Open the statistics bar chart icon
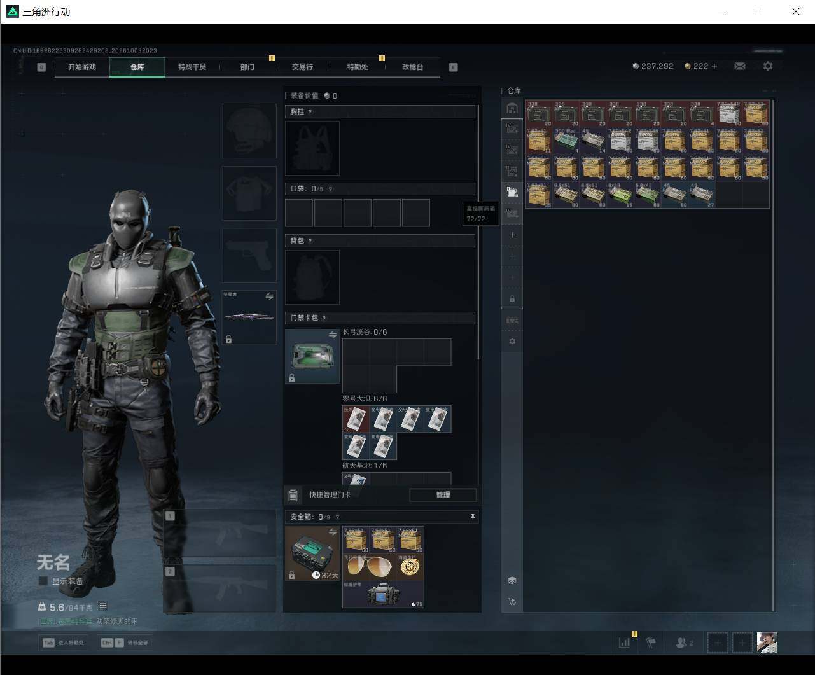This screenshot has height=675, width=815. click(624, 643)
